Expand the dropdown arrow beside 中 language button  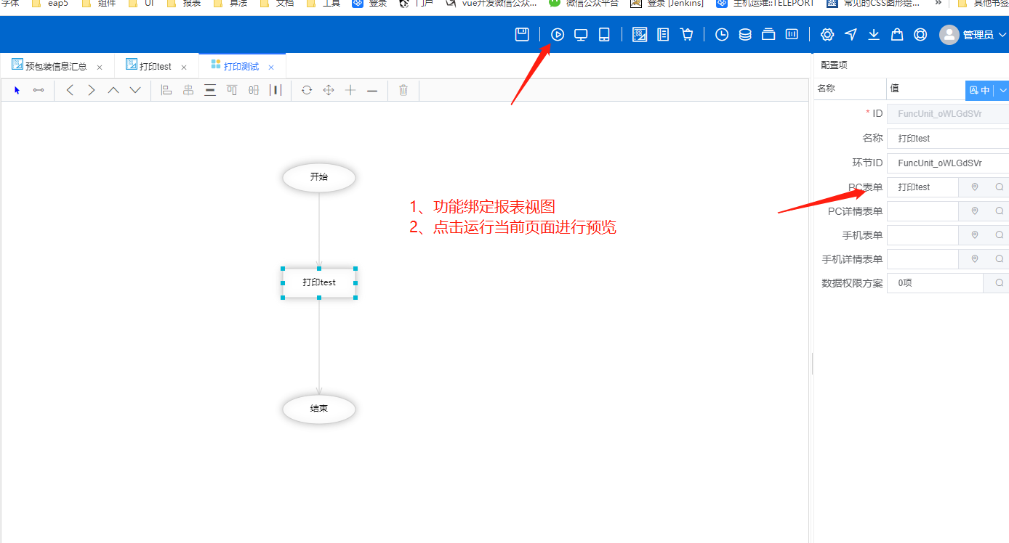coord(1003,91)
